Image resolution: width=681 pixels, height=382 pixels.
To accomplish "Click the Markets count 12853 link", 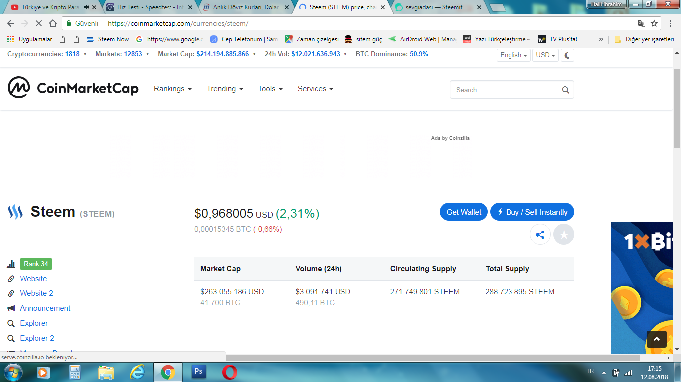I will (x=133, y=54).
